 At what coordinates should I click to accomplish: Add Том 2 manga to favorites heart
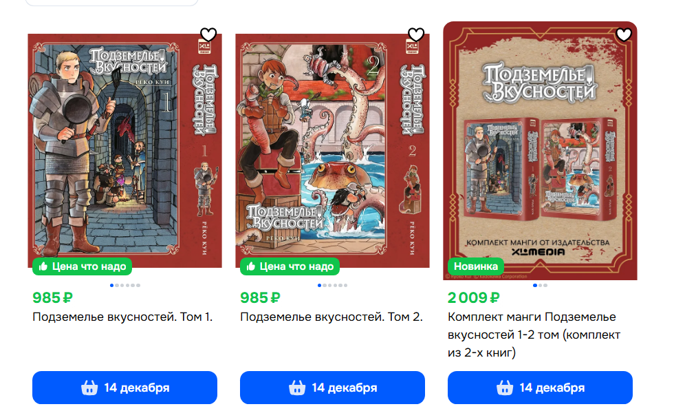tap(416, 34)
